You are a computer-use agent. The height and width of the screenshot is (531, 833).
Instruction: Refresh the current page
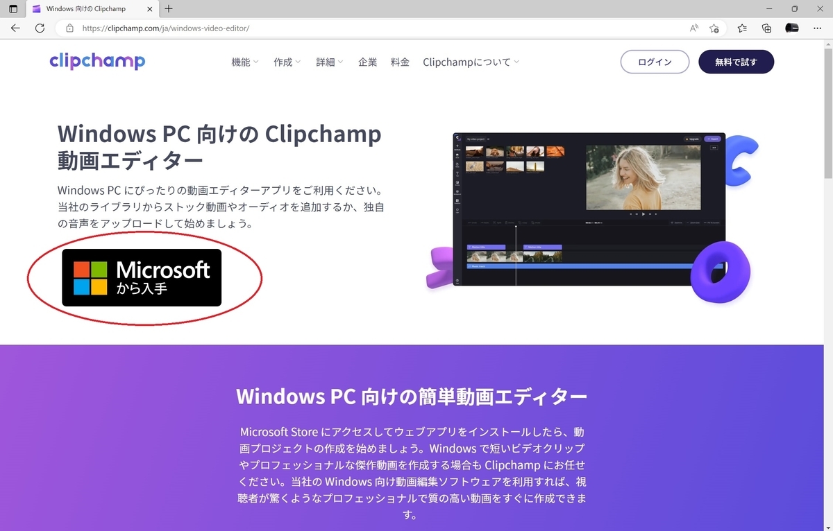click(40, 28)
